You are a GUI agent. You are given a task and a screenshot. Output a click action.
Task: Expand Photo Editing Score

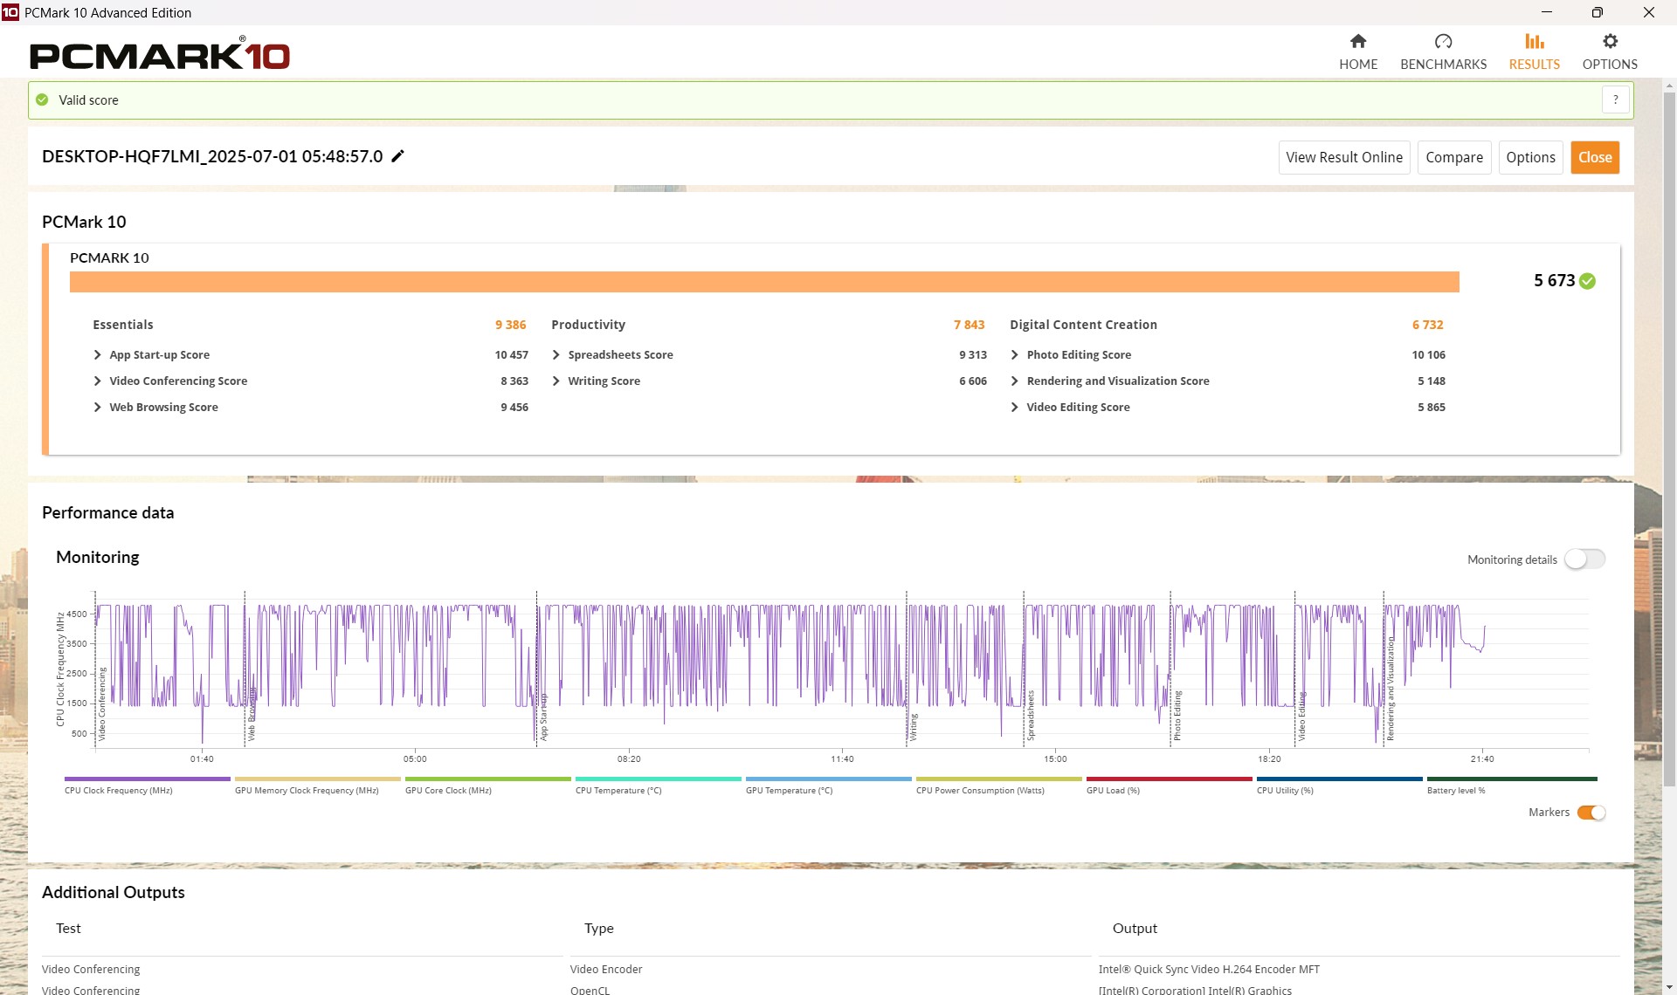point(1014,355)
